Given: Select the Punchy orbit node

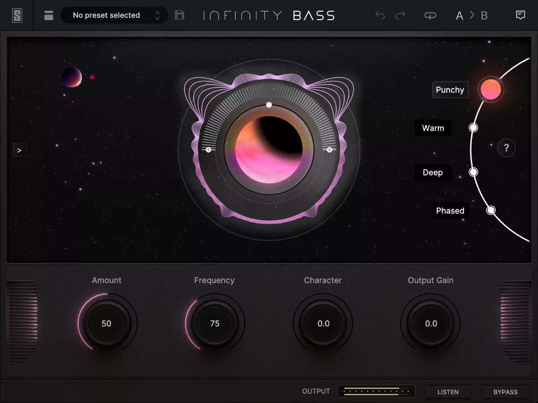Looking at the screenshot, I should pos(491,89).
